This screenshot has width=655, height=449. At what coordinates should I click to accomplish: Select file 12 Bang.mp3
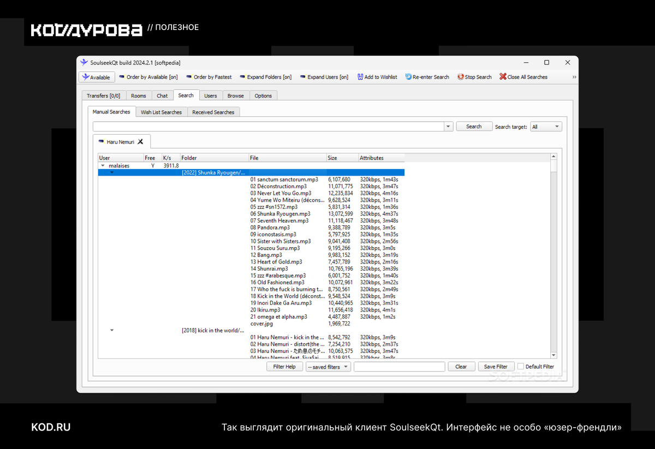pyautogui.click(x=266, y=255)
